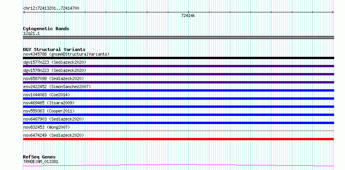Select the blue nsv6467903 variant bar
Image resolution: width=345 pixels, height=170 pixels.
(x=178, y=123)
